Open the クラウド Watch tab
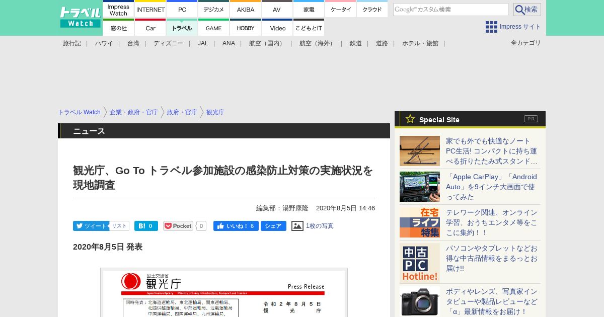Viewport: 604px width, 317px height. point(372,9)
